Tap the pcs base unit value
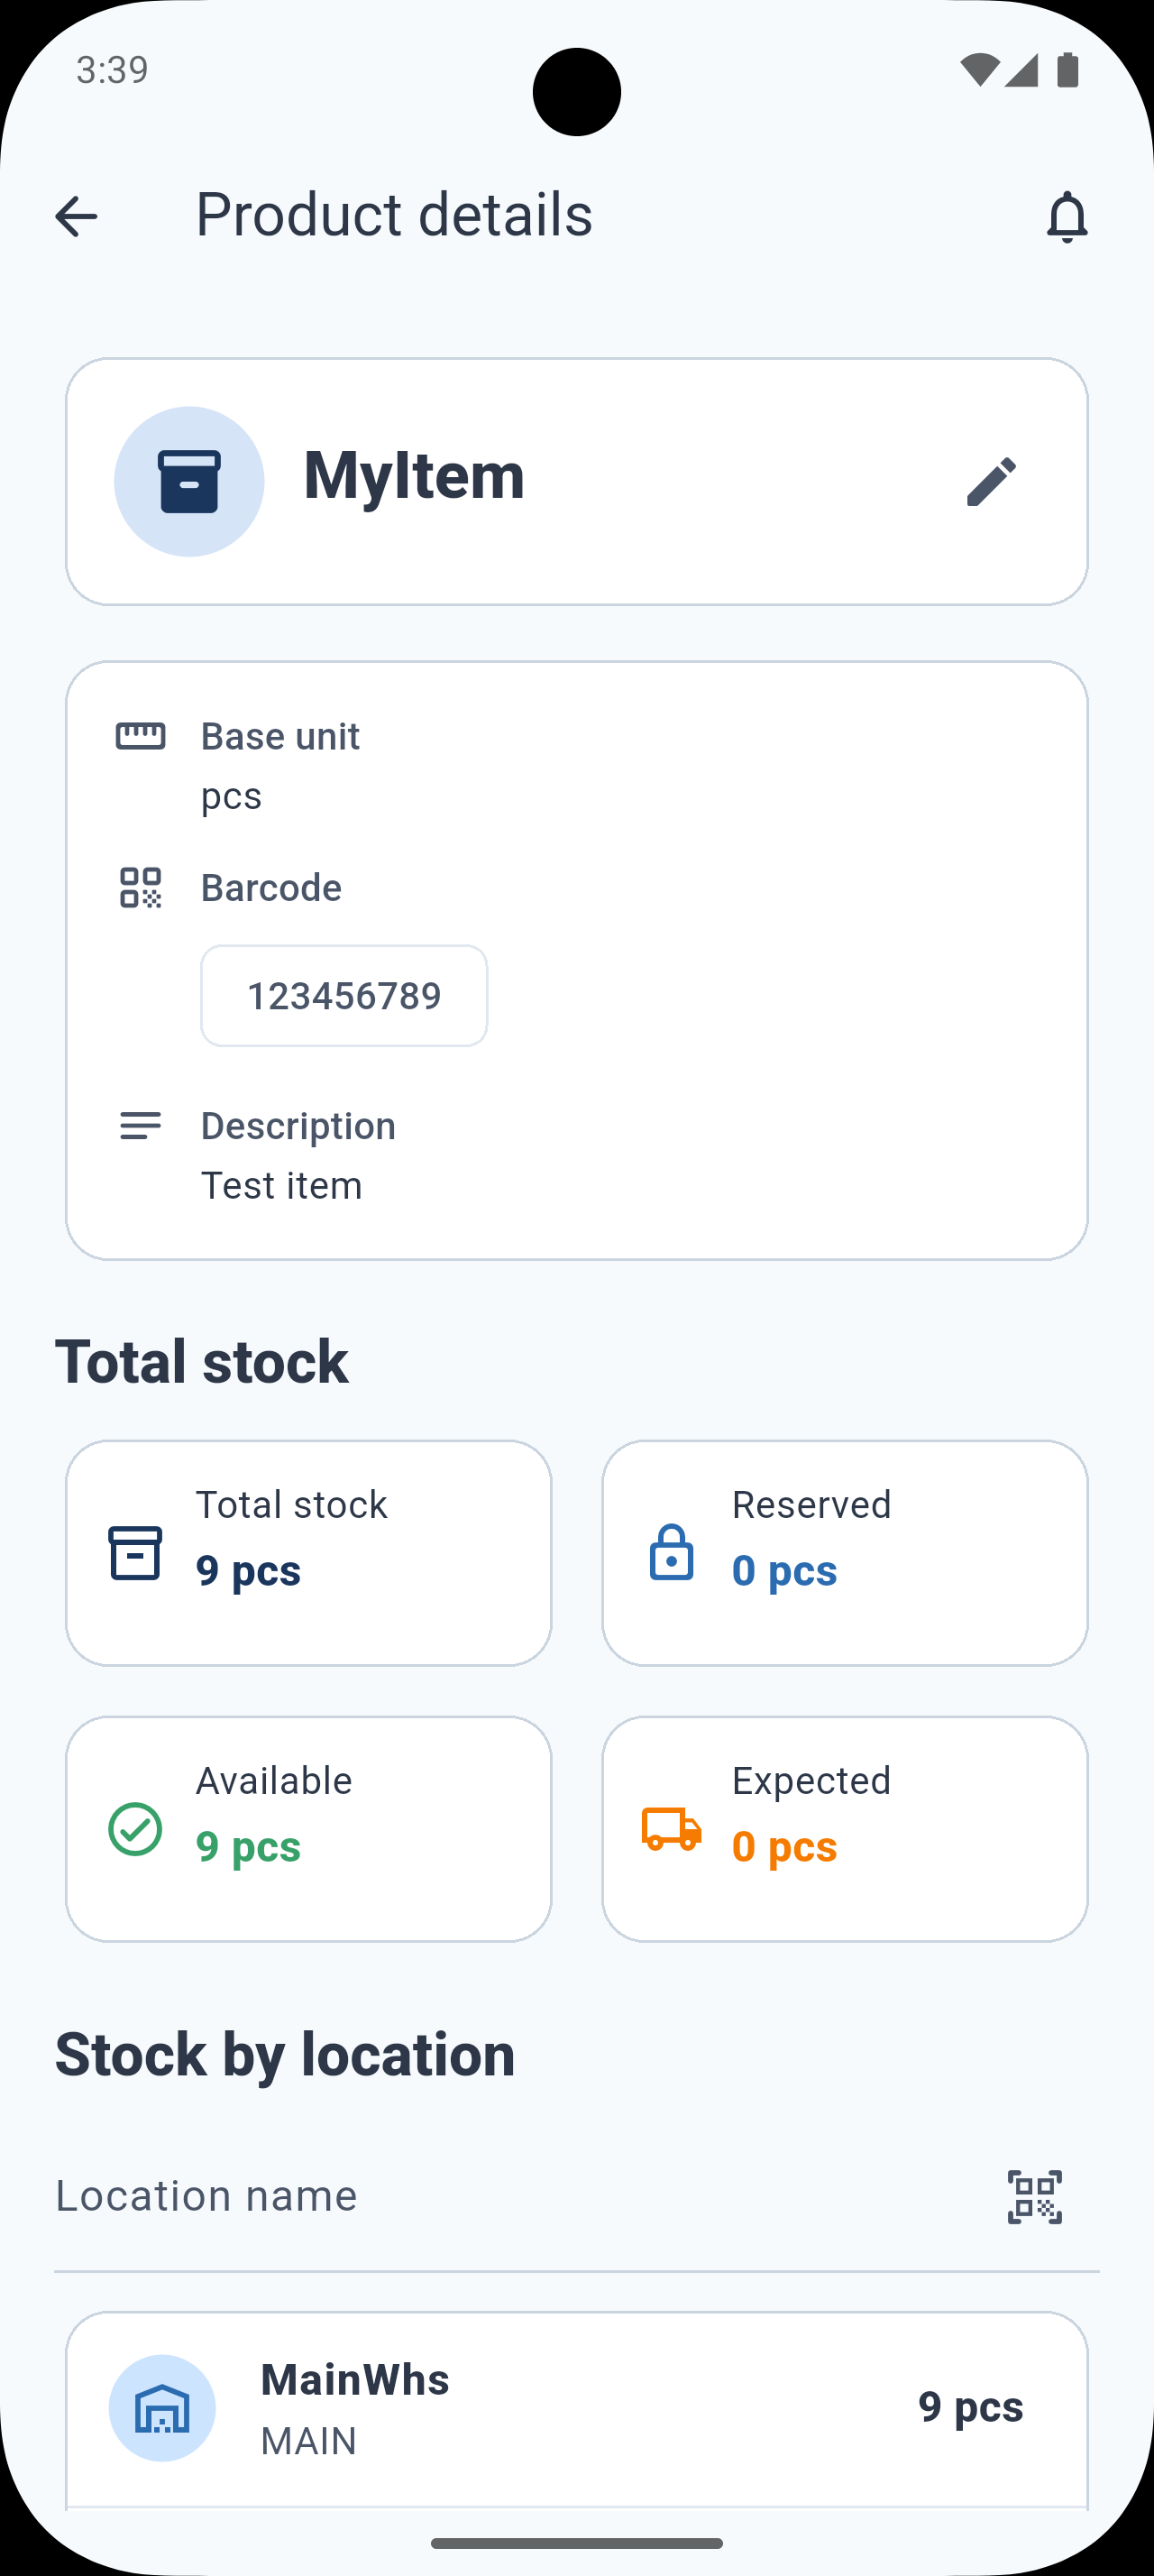Image resolution: width=1154 pixels, height=2576 pixels. 232,796
